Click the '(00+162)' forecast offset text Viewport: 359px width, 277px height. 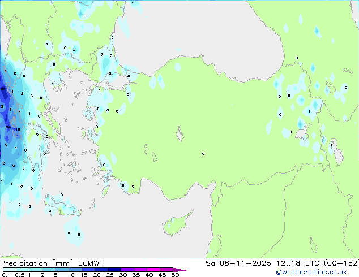pos(341,263)
